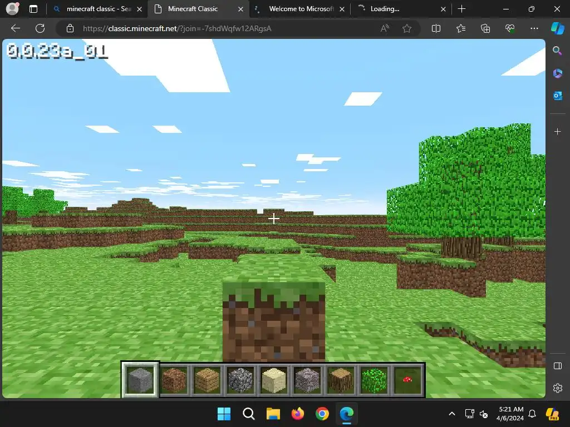View site information lock icon
Viewport: 570px width, 427px height.
pos(70,28)
